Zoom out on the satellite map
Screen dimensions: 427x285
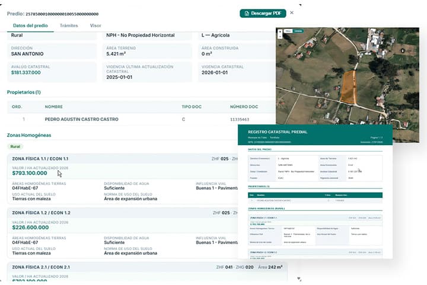(x=280, y=37)
